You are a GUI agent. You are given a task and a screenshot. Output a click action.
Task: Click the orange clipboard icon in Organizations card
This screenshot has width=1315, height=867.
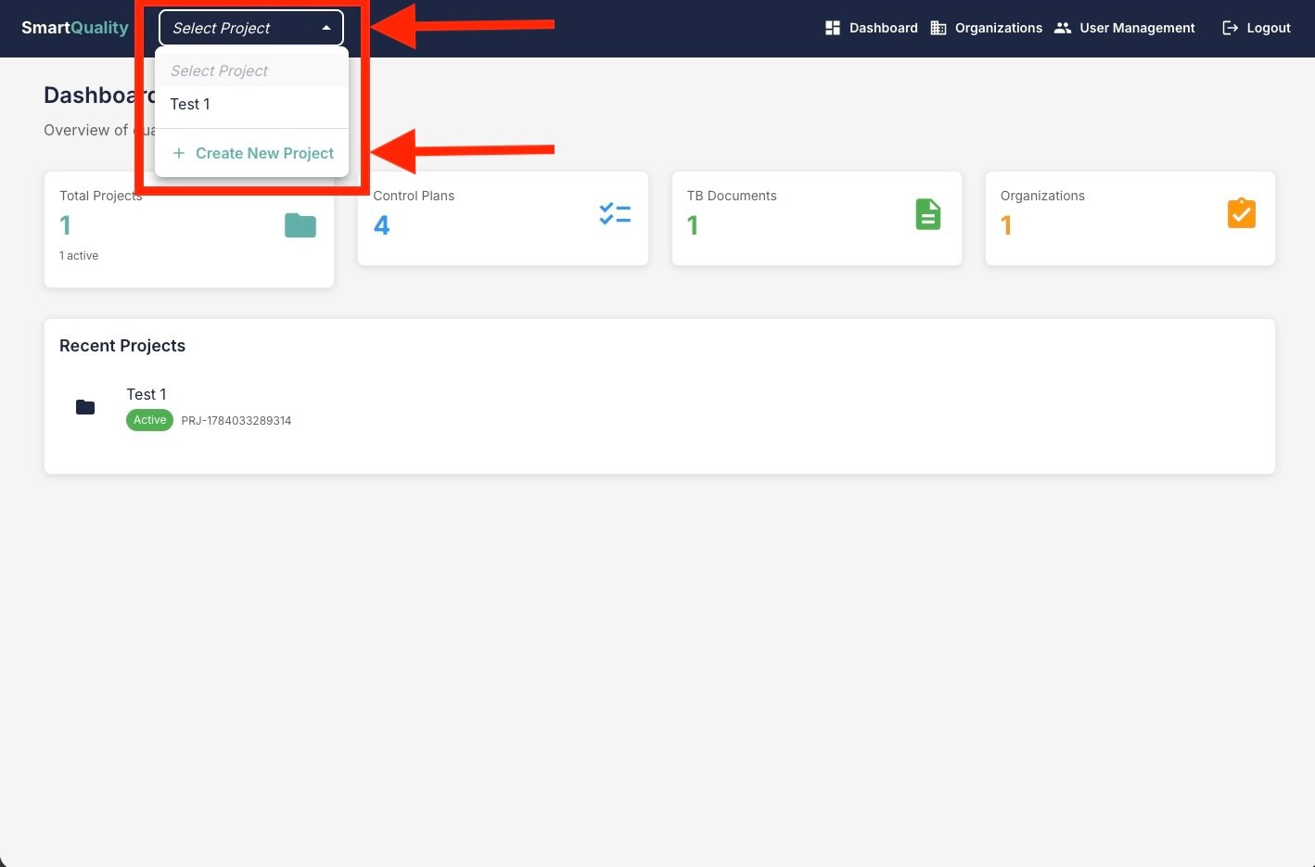click(x=1242, y=213)
